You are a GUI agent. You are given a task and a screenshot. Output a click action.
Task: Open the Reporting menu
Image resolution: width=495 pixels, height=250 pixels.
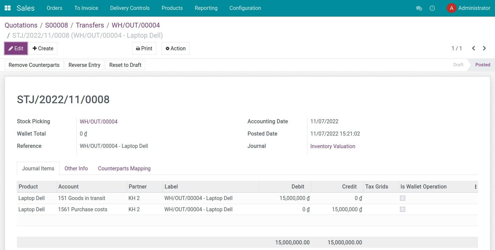[206, 8]
